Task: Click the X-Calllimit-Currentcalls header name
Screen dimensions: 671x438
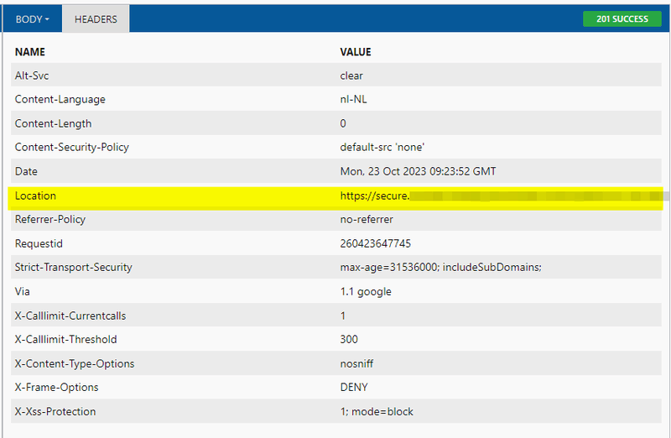Action: point(70,316)
